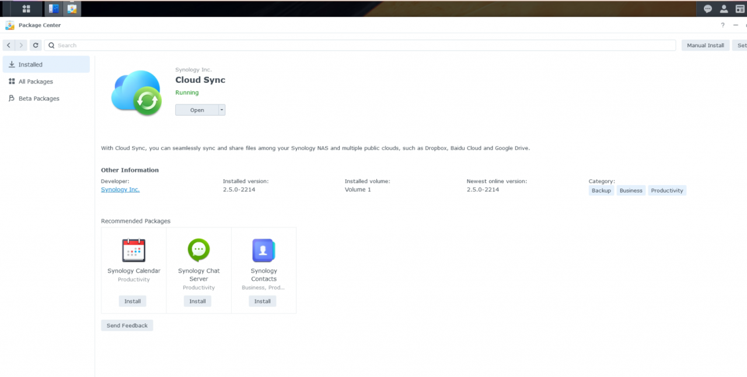Click inside the package search field
The image size is (747, 377).
coord(233,45)
